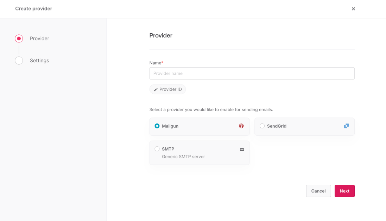Select the SMTP radio button
This screenshot has height=221, width=386.
(157, 148)
